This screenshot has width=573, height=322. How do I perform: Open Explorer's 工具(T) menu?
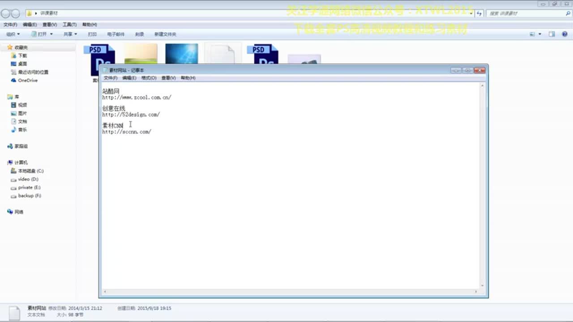[x=69, y=25]
